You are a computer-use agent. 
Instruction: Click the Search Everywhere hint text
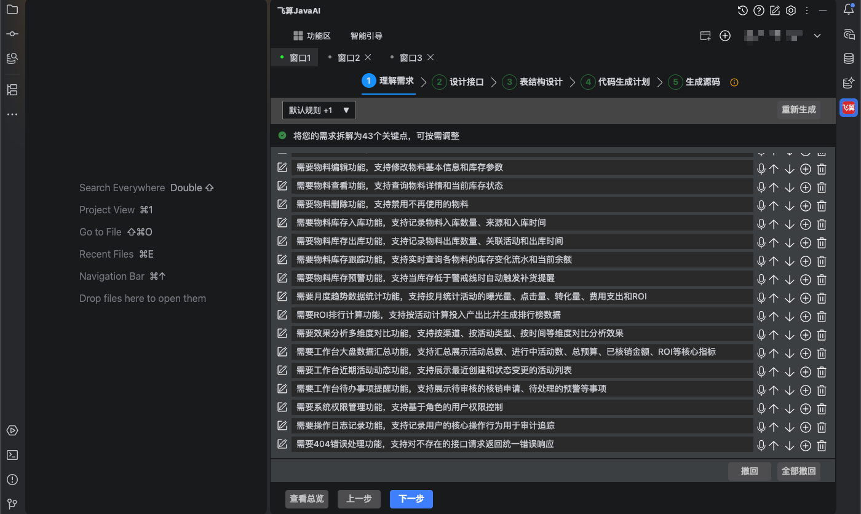[122, 188]
